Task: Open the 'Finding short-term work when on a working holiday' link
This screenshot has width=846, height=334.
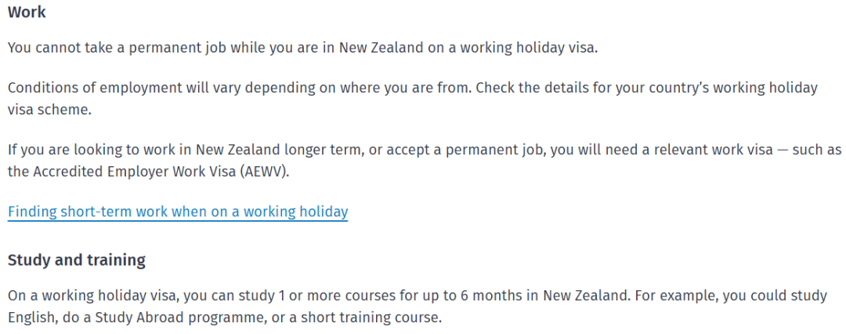Action: point(178,211)
